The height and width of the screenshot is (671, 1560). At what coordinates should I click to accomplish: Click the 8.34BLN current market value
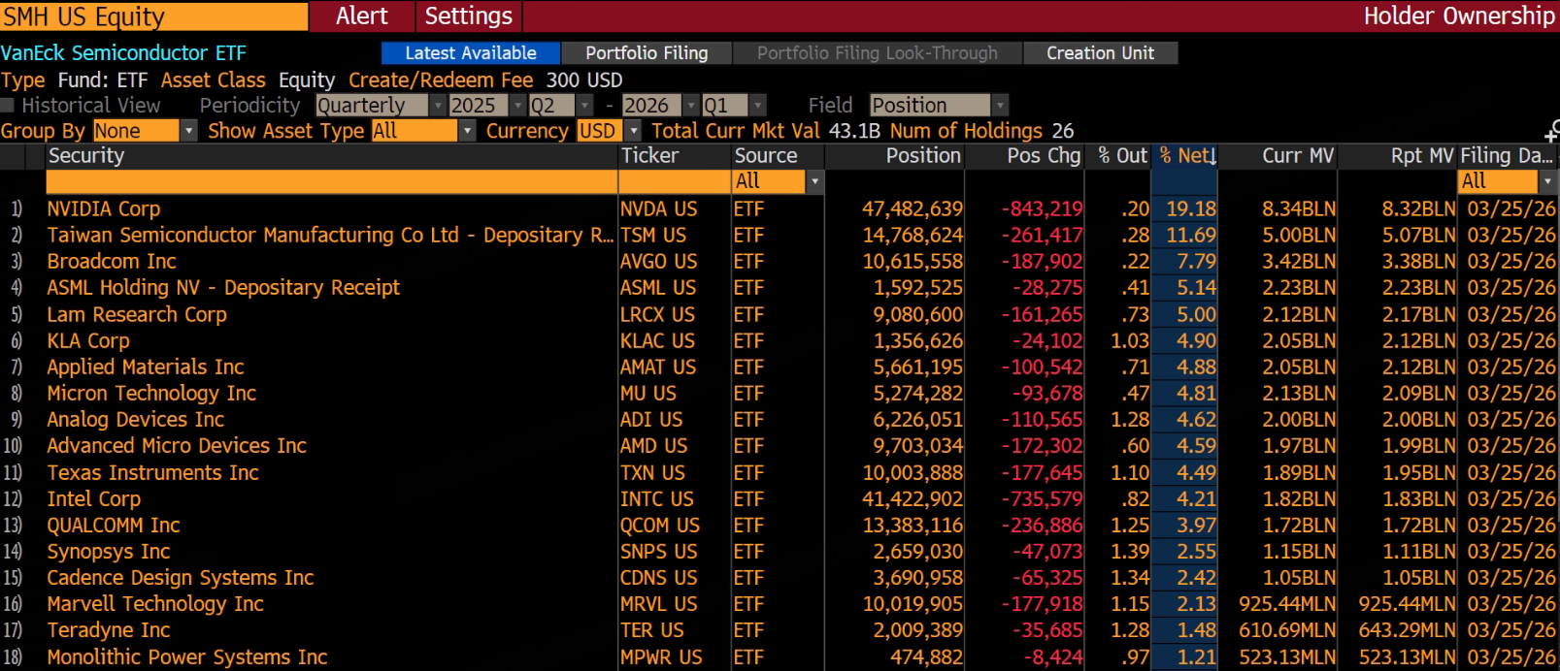point(1299,209)
